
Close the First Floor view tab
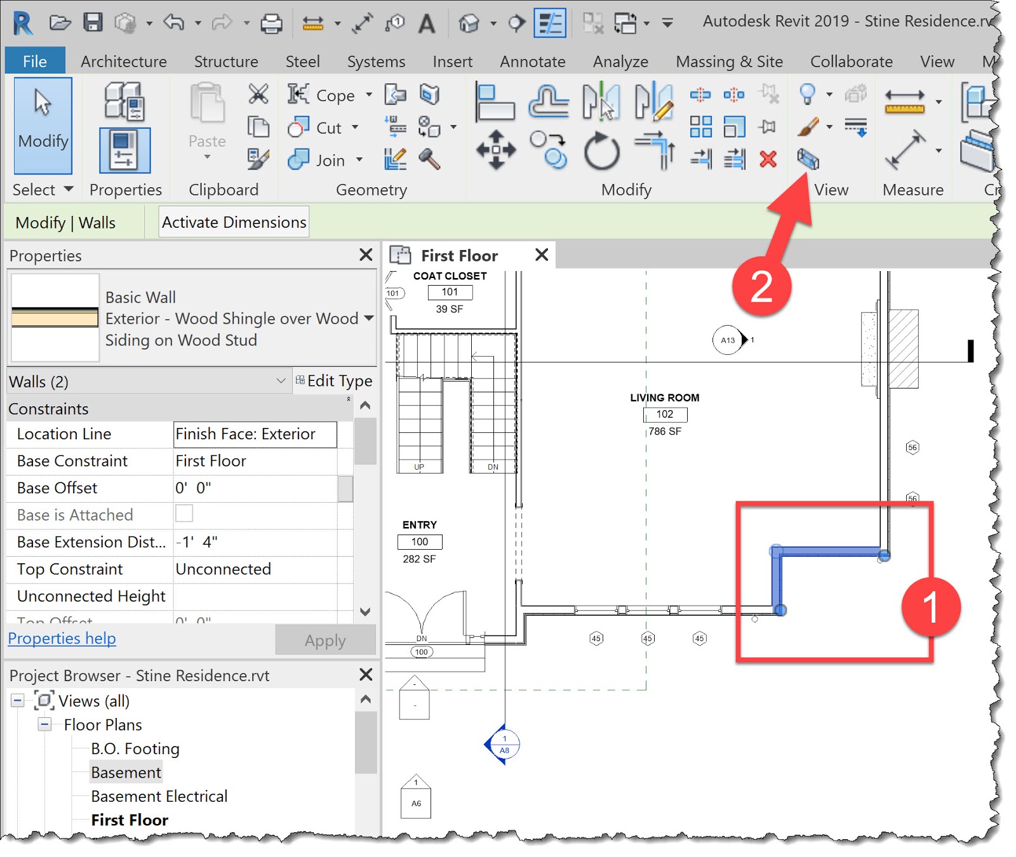(x=541, y=255)
